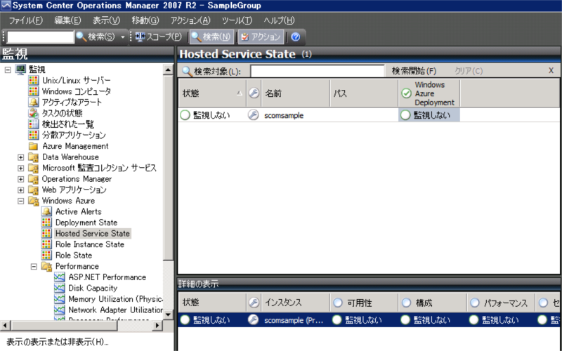The image size is (562, 351).
Task: Sort by the 状態 column header in the top grid
Action: point(212,93)
